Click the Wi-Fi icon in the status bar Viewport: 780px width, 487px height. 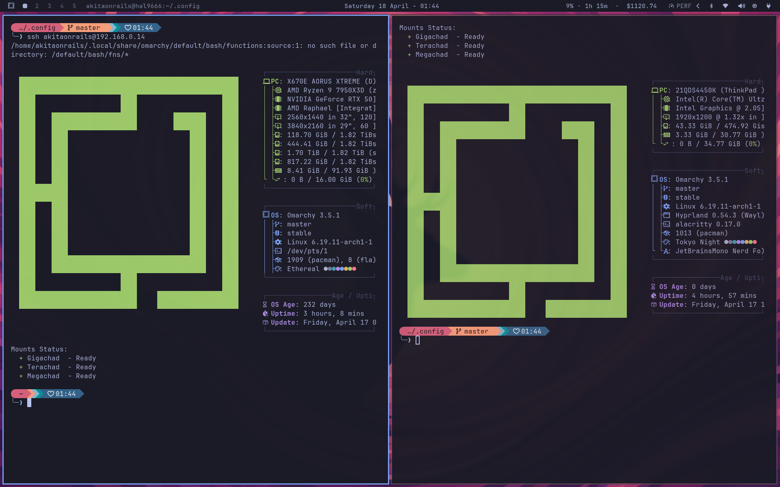pos(726,6)
